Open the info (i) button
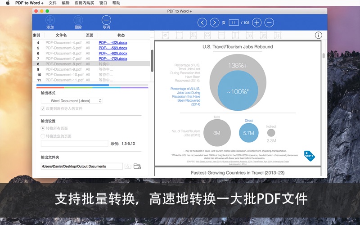360x225 pixels. (318, 35)
